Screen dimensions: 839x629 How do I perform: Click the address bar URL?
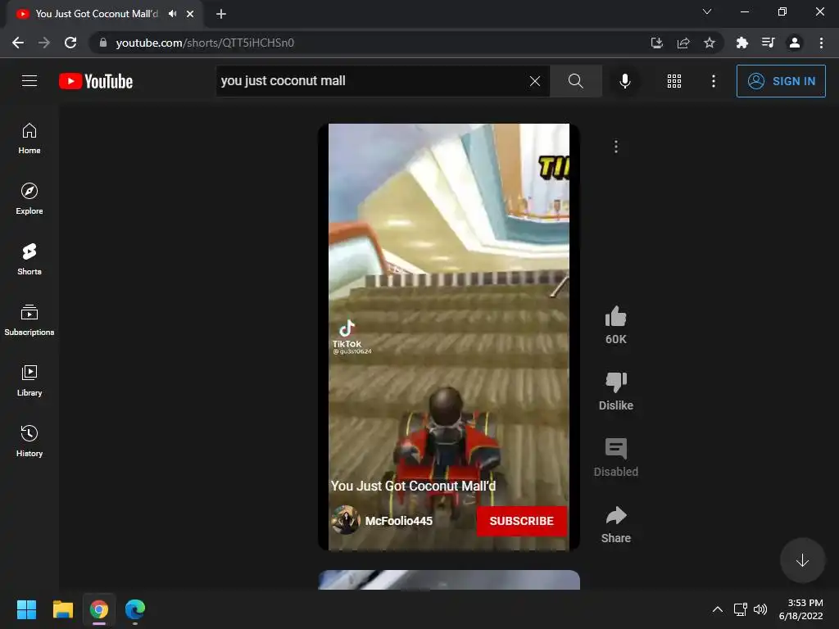pos(205,43)
